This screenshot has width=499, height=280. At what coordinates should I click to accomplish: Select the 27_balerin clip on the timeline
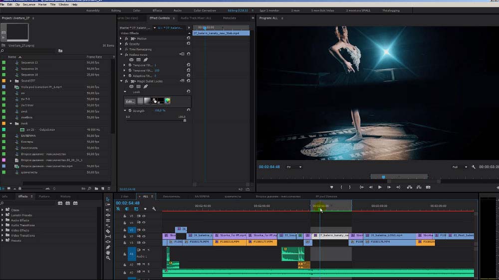pos(330,235)
